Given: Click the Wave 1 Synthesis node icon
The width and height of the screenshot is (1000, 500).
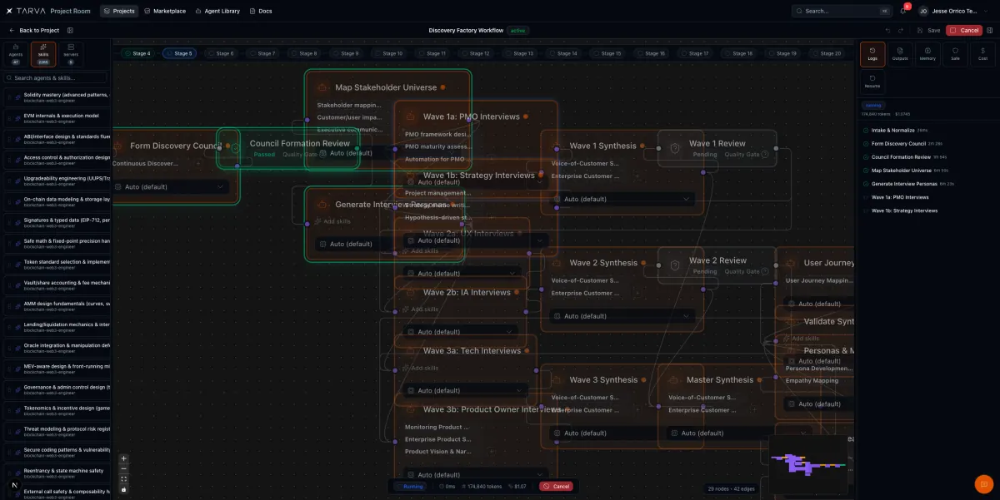Looking at the screenshot, I should coord(556,146).
